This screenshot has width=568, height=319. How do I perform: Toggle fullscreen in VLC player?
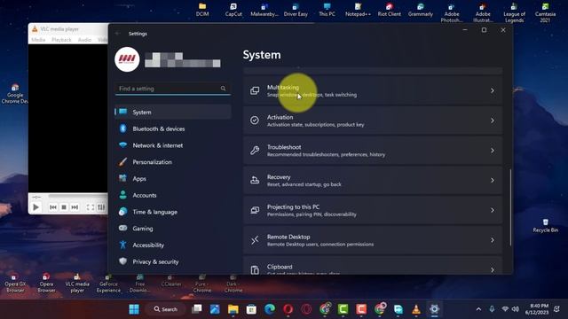[91, 207]
